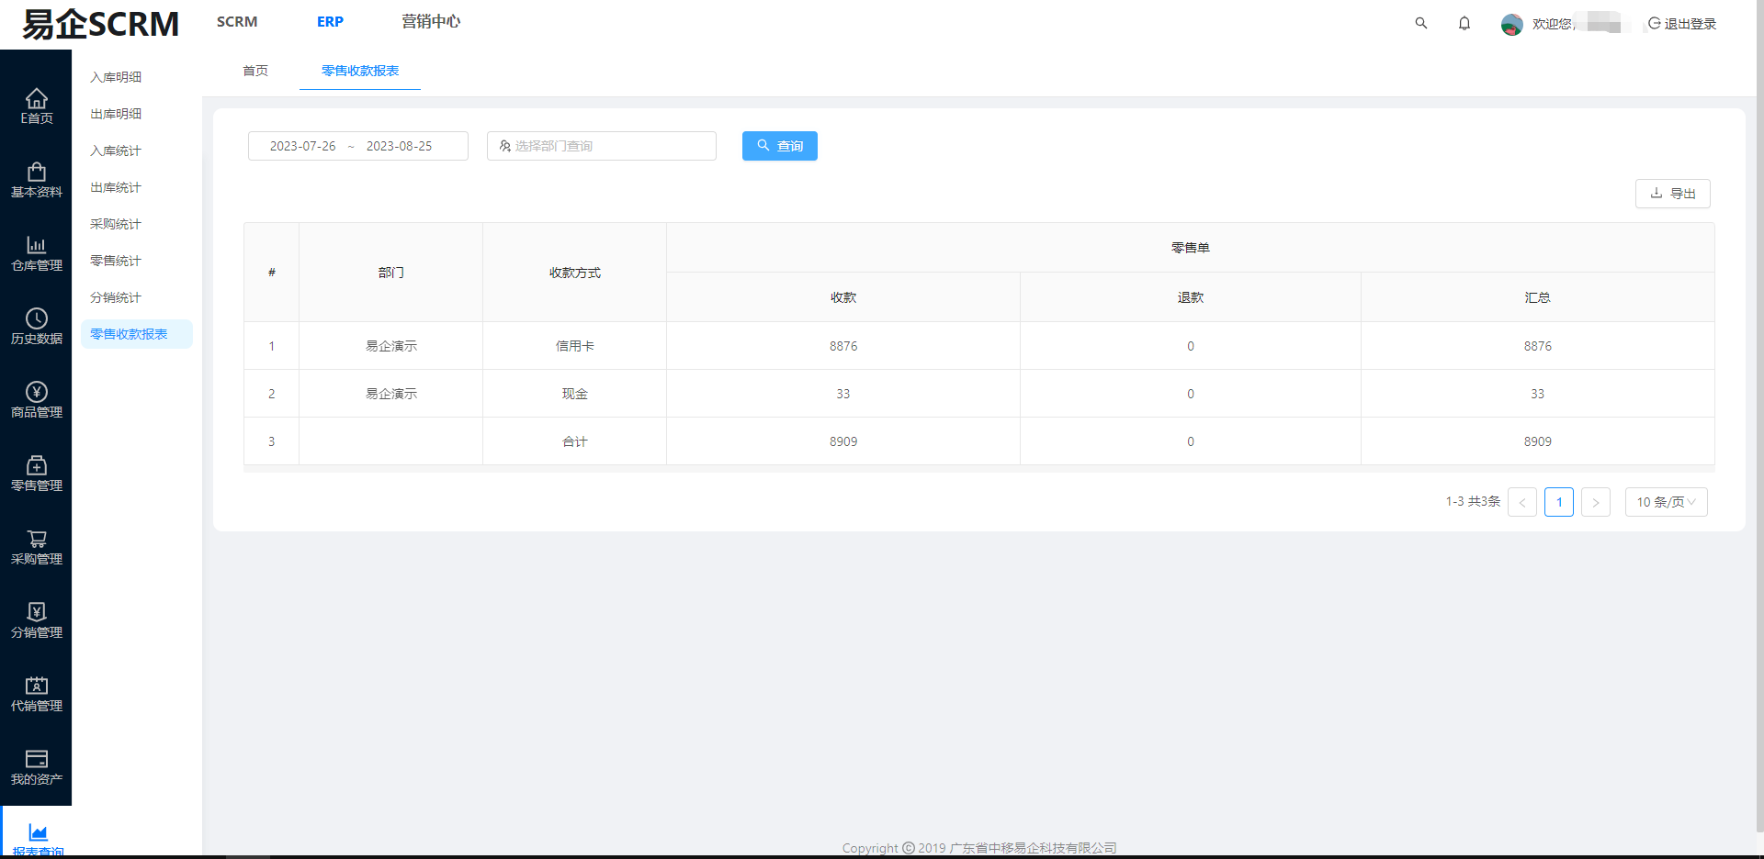This screenshot has width=1764, height=859.
Task: Click the 信用卡 payment method cell
Action: (575, 346)
